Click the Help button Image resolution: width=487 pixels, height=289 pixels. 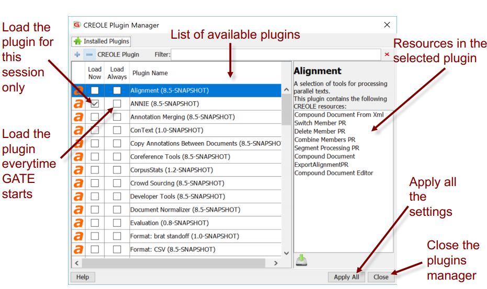83,277
